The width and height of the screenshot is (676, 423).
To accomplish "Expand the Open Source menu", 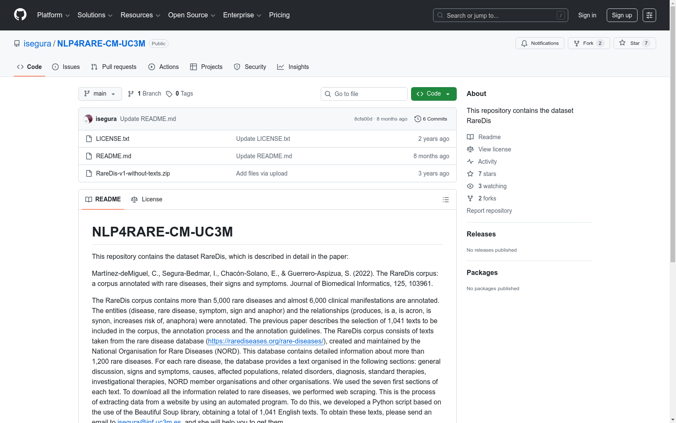I will pyautogui.click(x=192, y=15).
